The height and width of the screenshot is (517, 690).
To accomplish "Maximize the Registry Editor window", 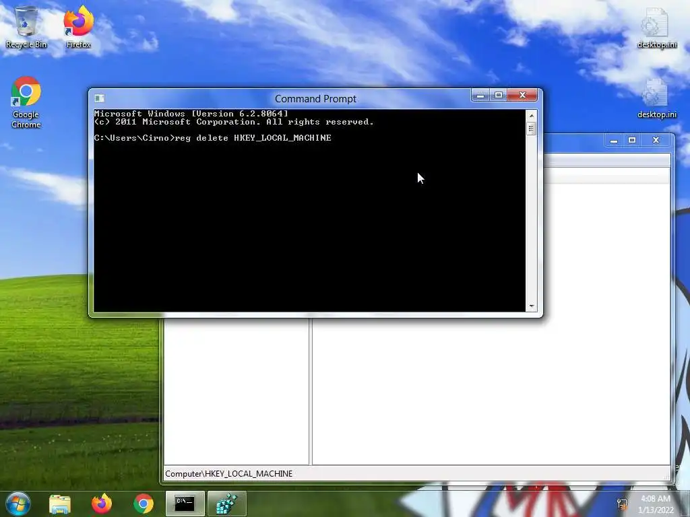I will 632,140.
